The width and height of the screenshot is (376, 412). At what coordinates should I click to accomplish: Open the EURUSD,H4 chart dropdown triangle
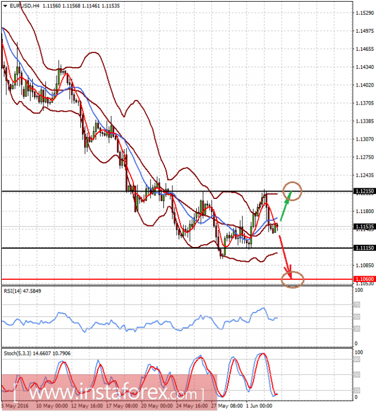5,6
